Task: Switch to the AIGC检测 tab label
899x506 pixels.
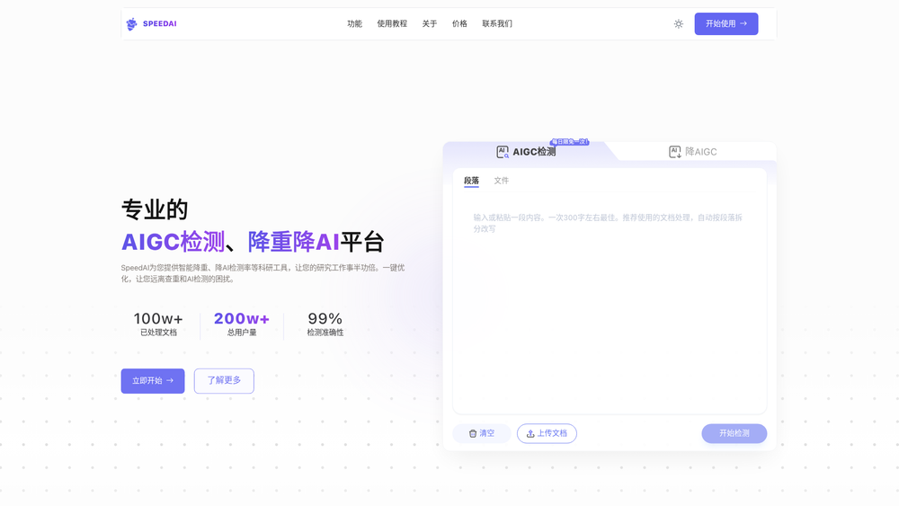Action: click(x=534, y=152)
